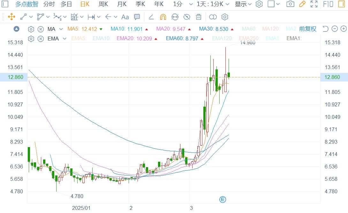Select the comment bubble annotation tool
Viewport: 348px width, 213px height.
pos(137,17)
